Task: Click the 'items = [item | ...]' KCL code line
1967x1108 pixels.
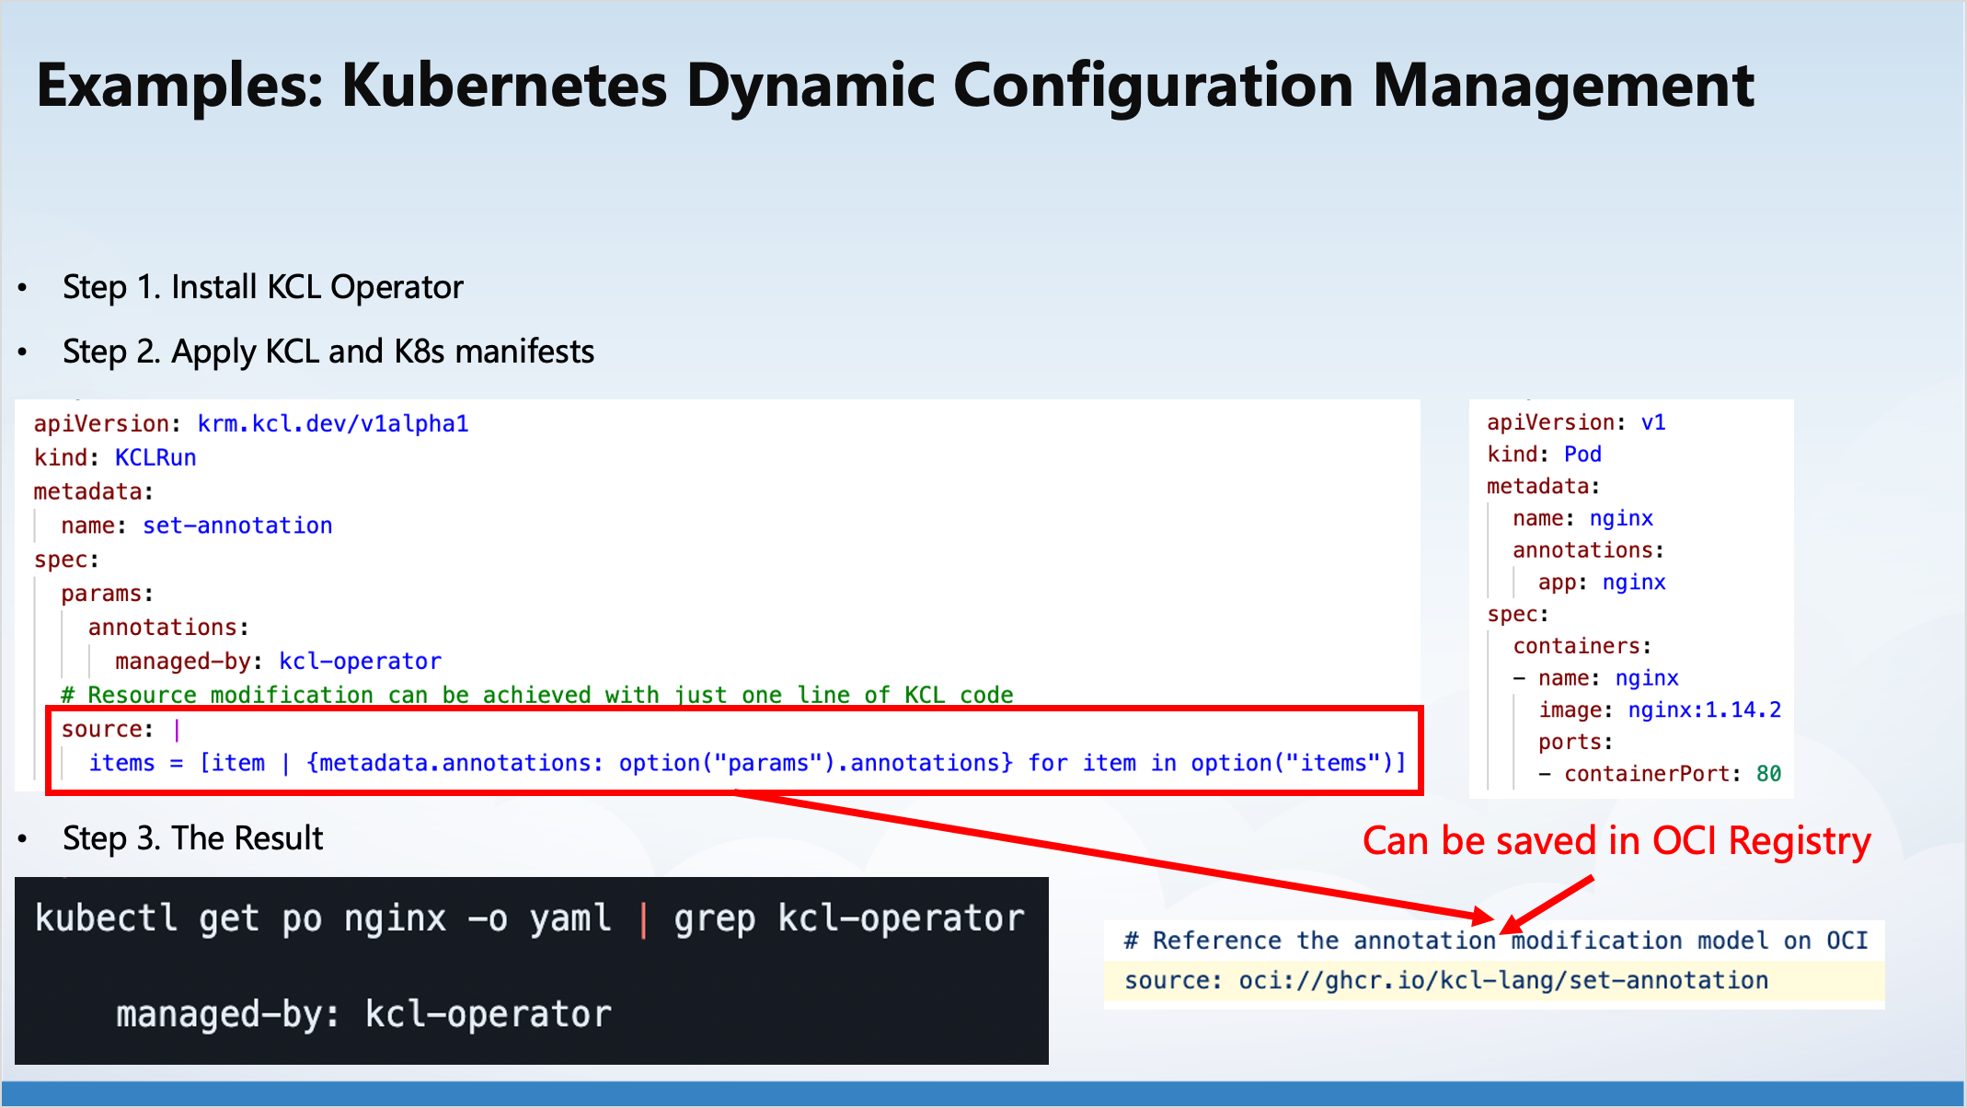Action: click(747, 763)
